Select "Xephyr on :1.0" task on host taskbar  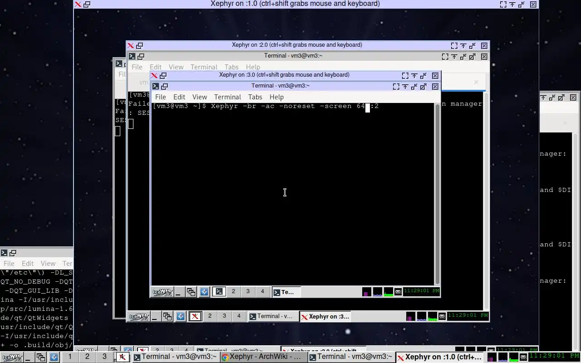[439, 357]
